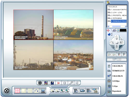This screenshot has width=129, height=97.
Task: Pan camera right with R button
Action: click(121, 43)
